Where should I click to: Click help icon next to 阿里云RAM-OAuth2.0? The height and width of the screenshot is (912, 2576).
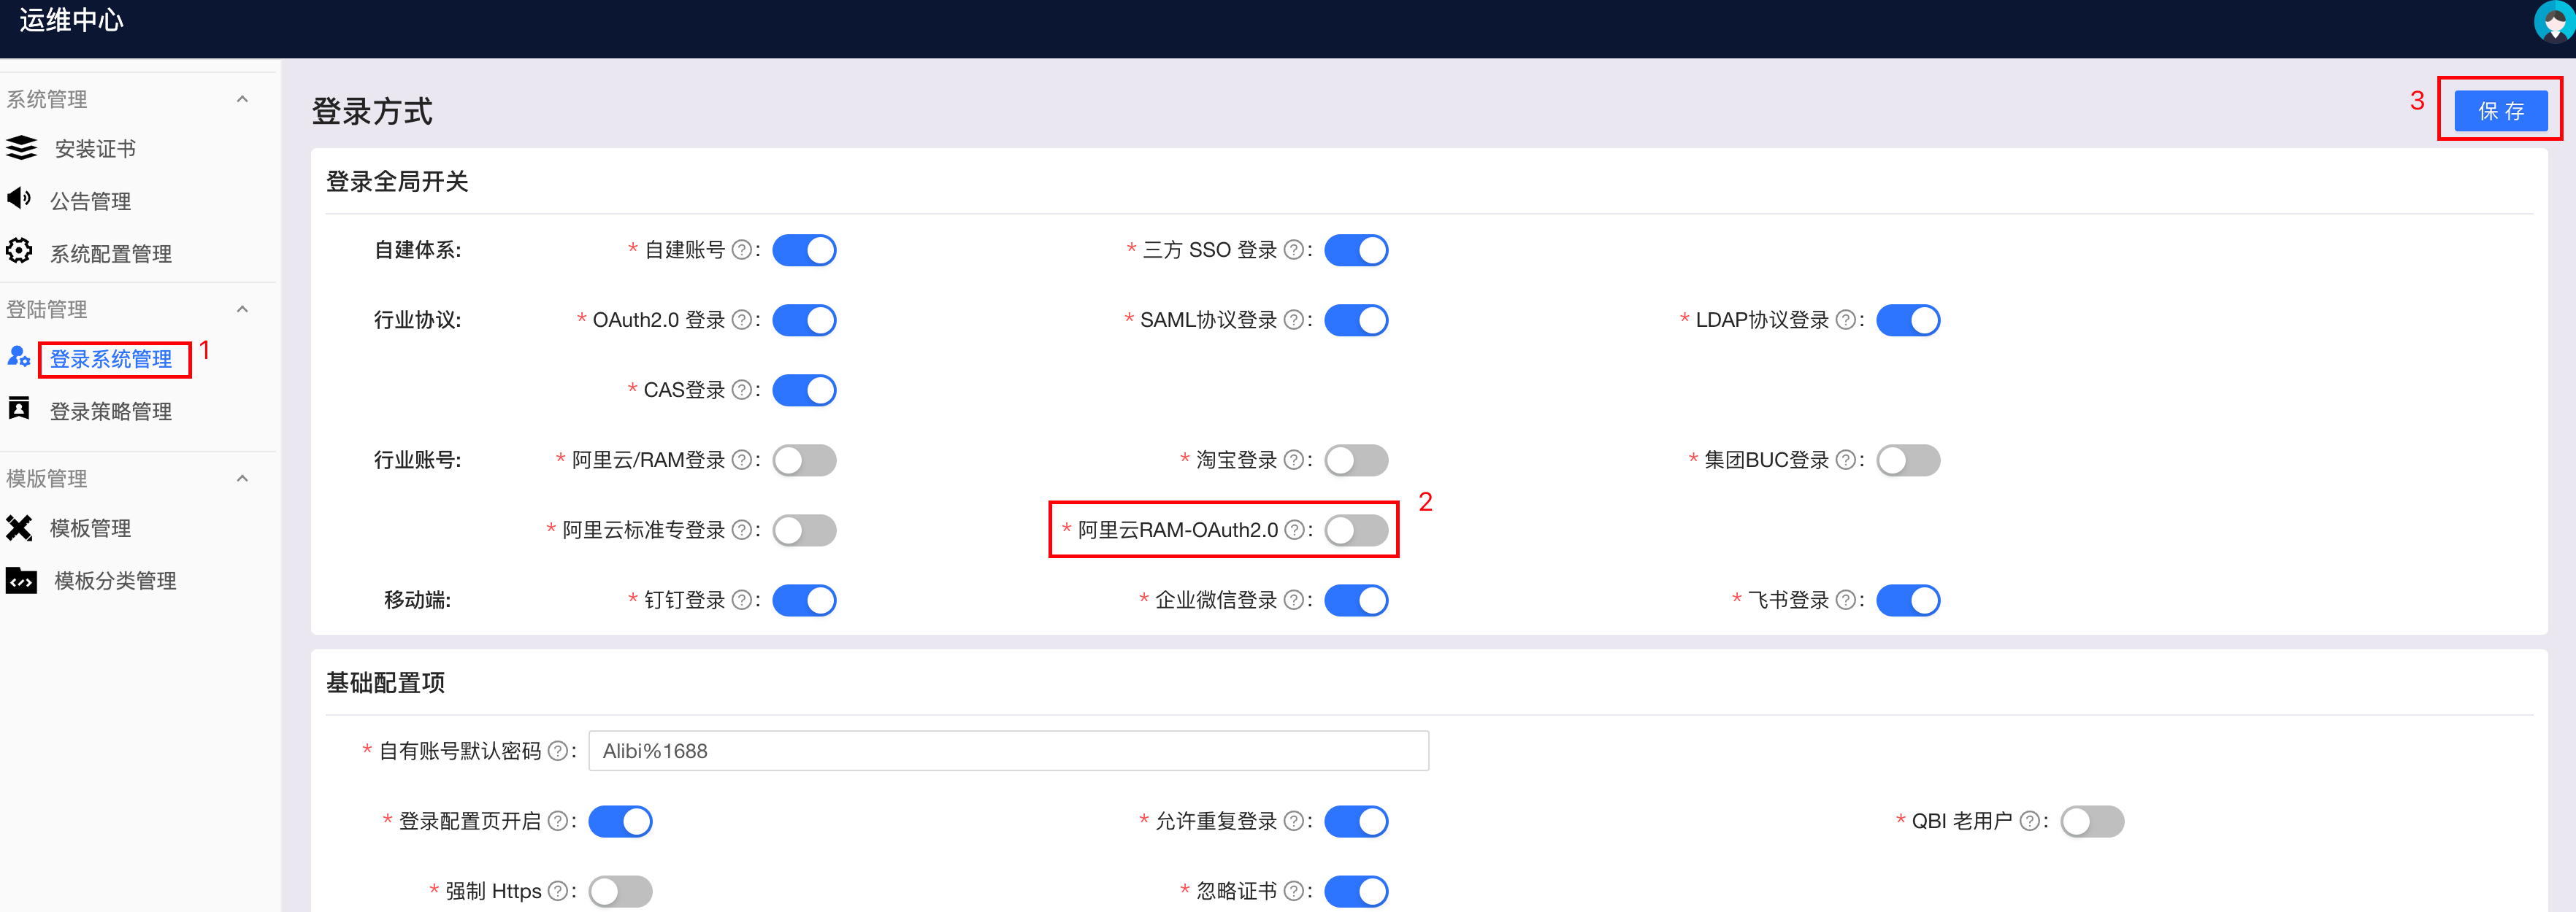1294,530
